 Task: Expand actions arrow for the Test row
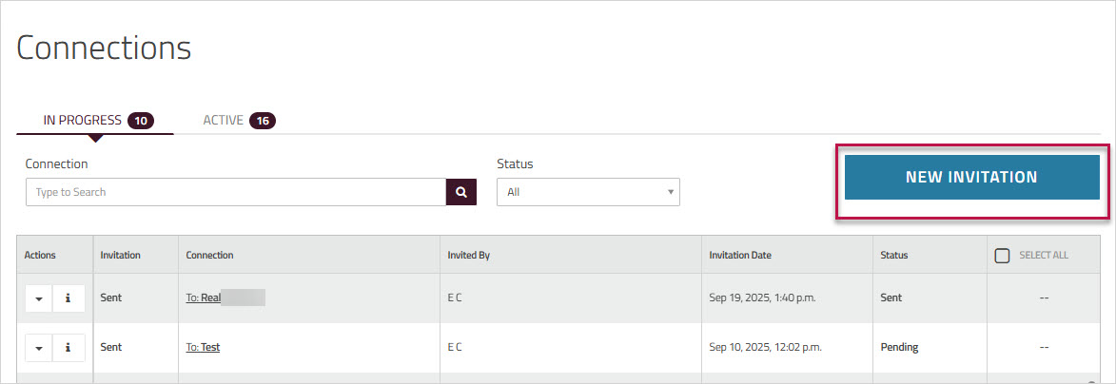coord(39,348)
